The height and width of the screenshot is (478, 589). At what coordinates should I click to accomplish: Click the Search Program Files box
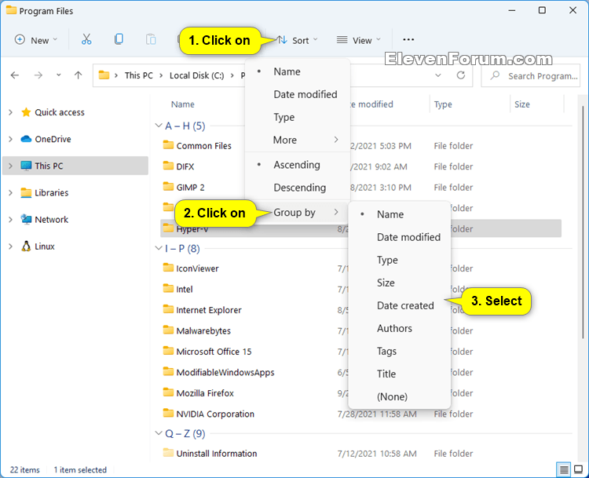pos(530,76)
